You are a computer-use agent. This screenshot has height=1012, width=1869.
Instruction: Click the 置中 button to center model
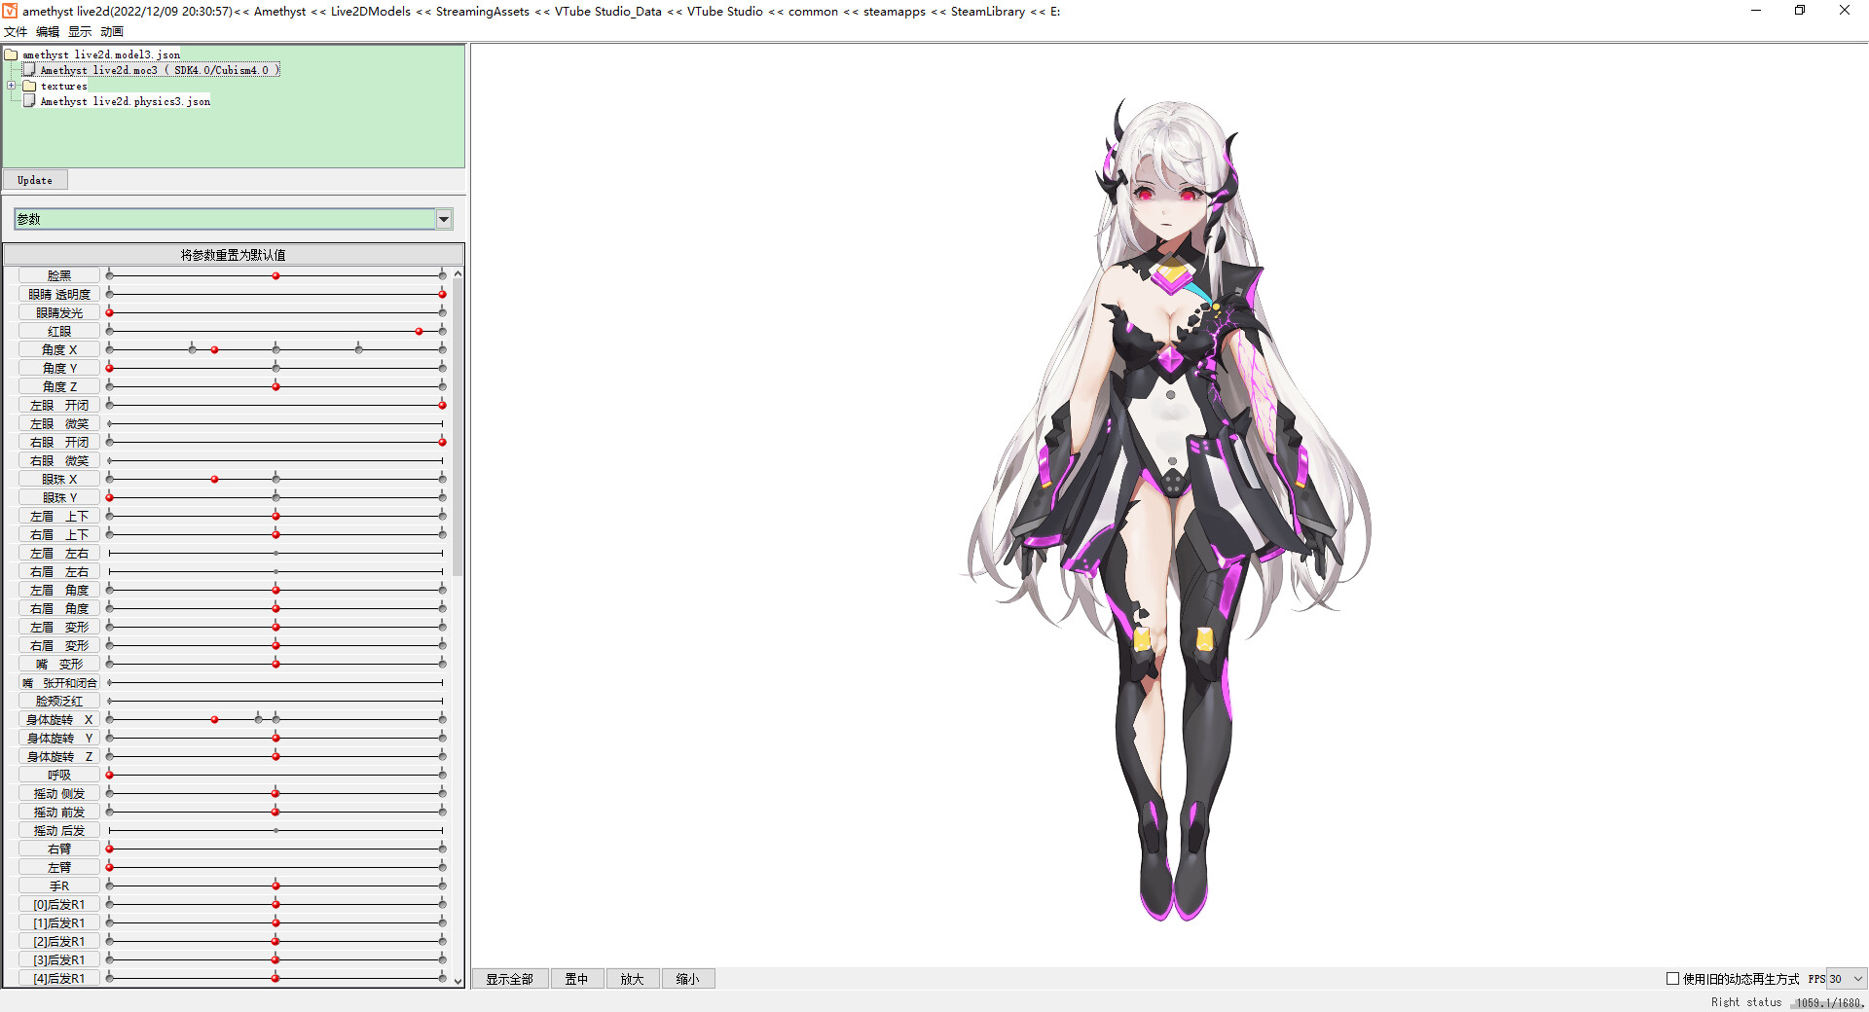click(x=577, y=978)
